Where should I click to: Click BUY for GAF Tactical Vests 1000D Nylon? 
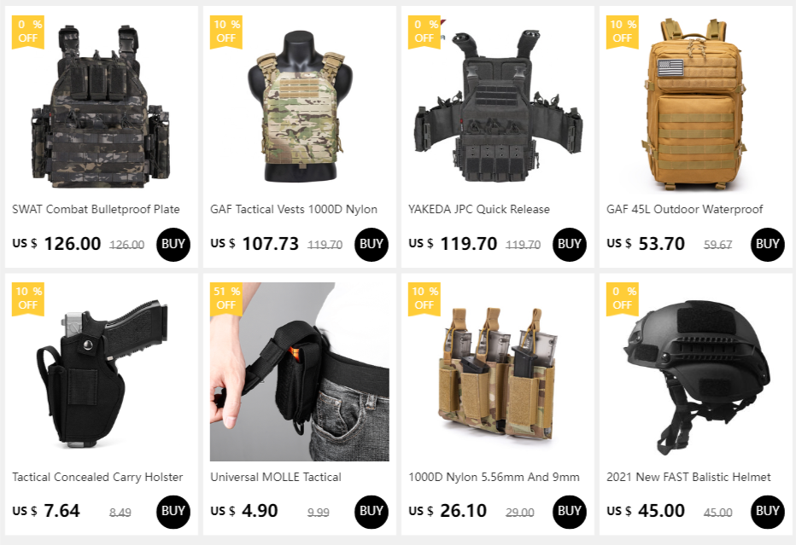(x=371, y=245)
